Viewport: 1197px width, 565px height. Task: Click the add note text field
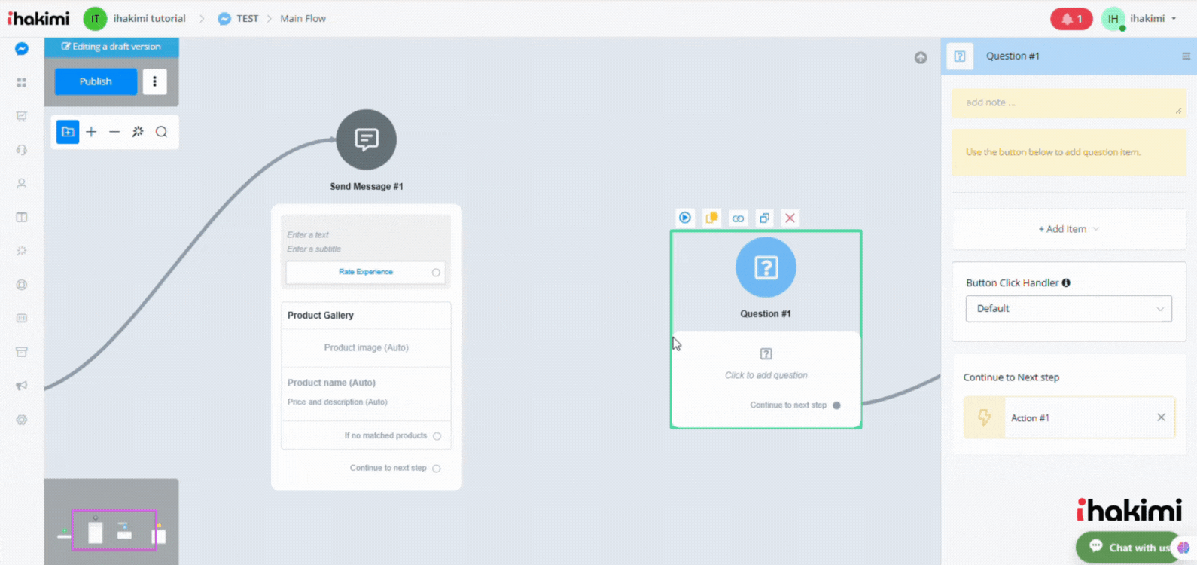pos(1068,103)
